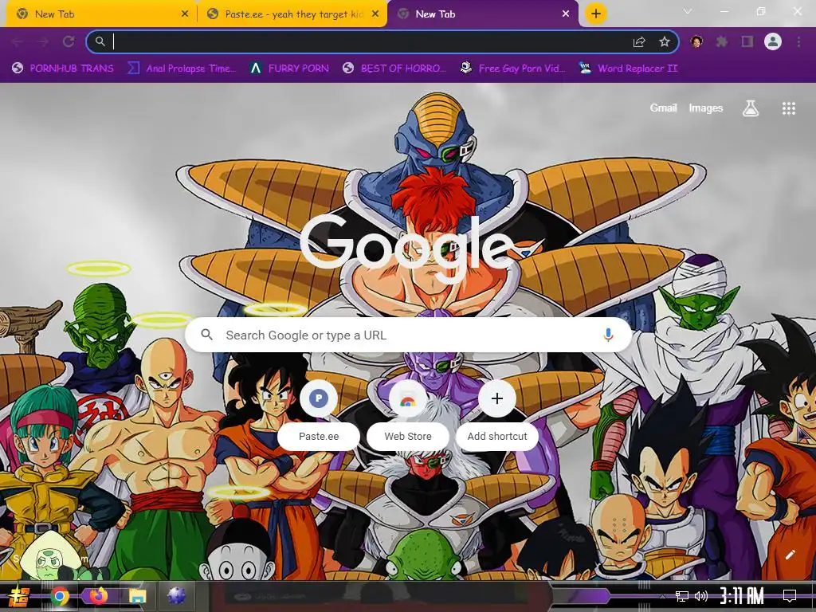Viewport: 816px width, 612px height.
Task: Select the active third New Tab
Action: (482, 14)
